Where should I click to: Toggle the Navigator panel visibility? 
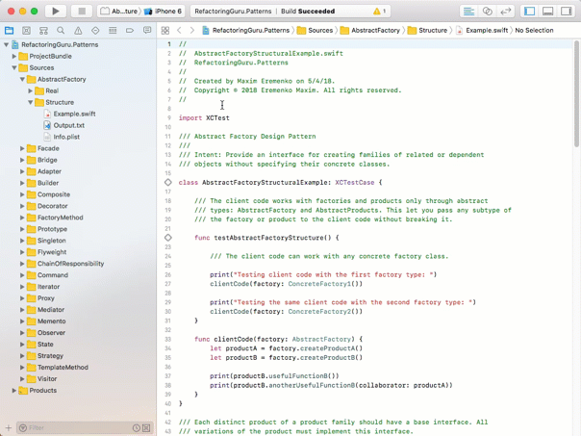[x=529, y=12]
